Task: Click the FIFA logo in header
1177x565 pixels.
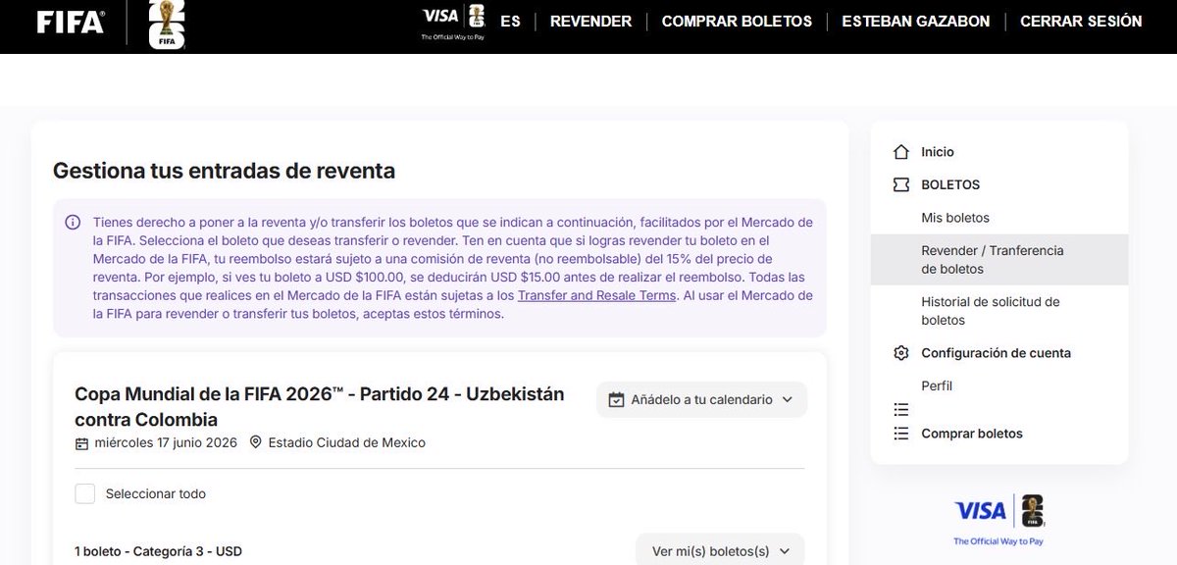Action: click(71, 22)
